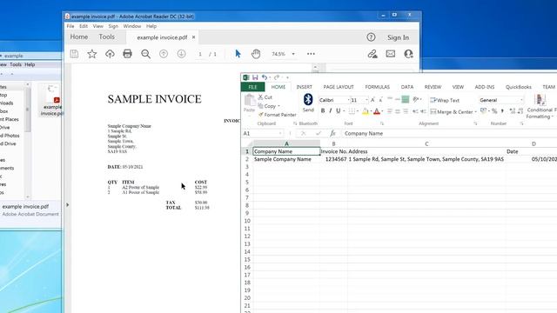
Task: Toggle Underline formatting in Excel
Action: 339,111
